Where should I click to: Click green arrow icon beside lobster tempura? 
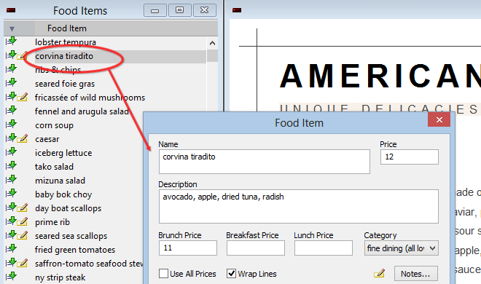coord(11,41)
